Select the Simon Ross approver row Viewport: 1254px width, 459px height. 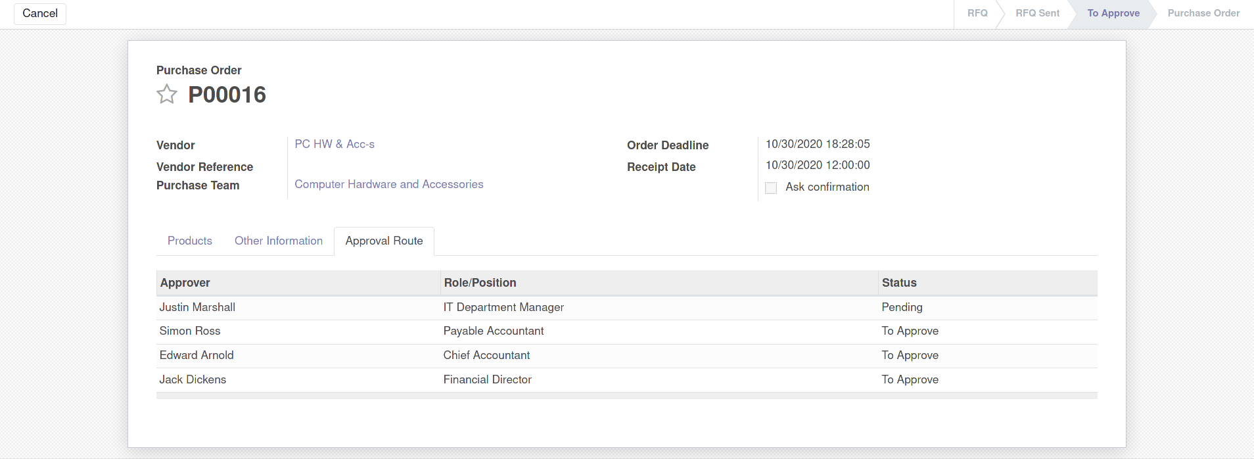pyautogui.click(x=190, y=331)
